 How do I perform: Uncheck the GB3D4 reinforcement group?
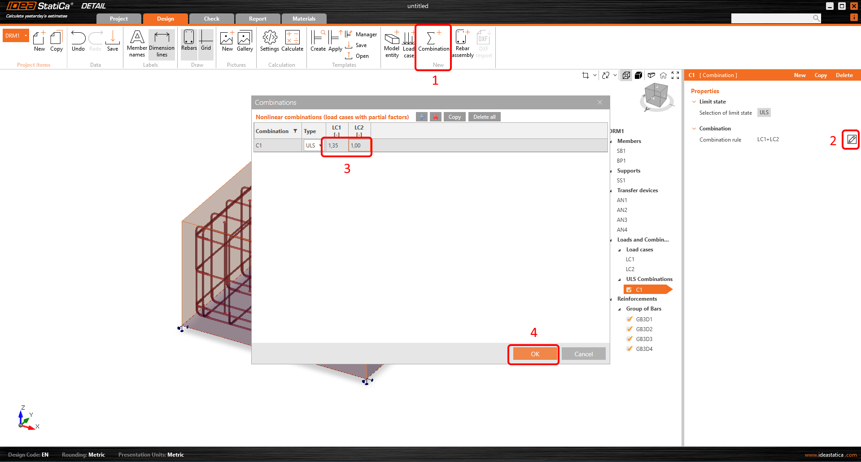[x=629, y=349]
